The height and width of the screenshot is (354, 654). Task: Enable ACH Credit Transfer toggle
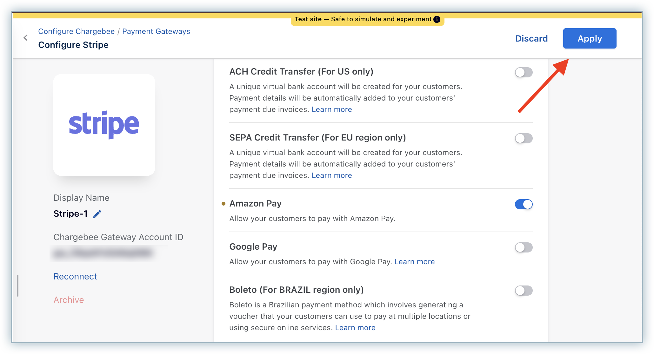pyautogui.click(x=524, y=72)
